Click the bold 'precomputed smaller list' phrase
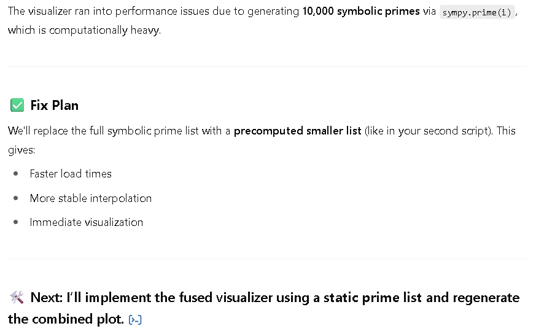This screenshot has height=334, width=536. coord(297,131)
